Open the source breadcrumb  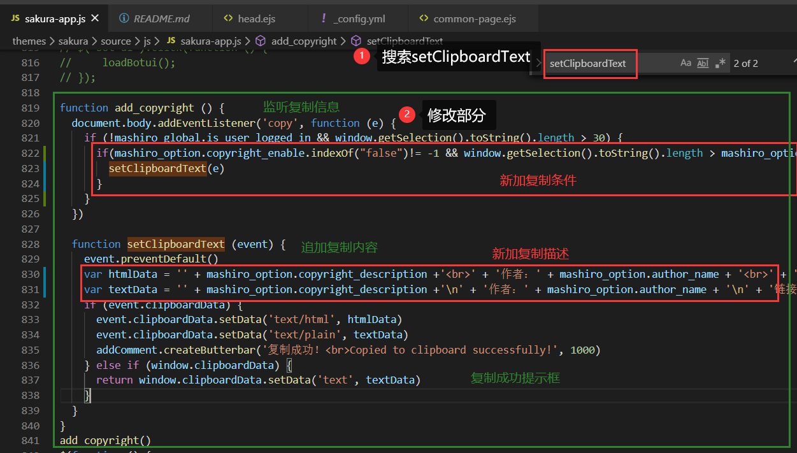[116, 41]
